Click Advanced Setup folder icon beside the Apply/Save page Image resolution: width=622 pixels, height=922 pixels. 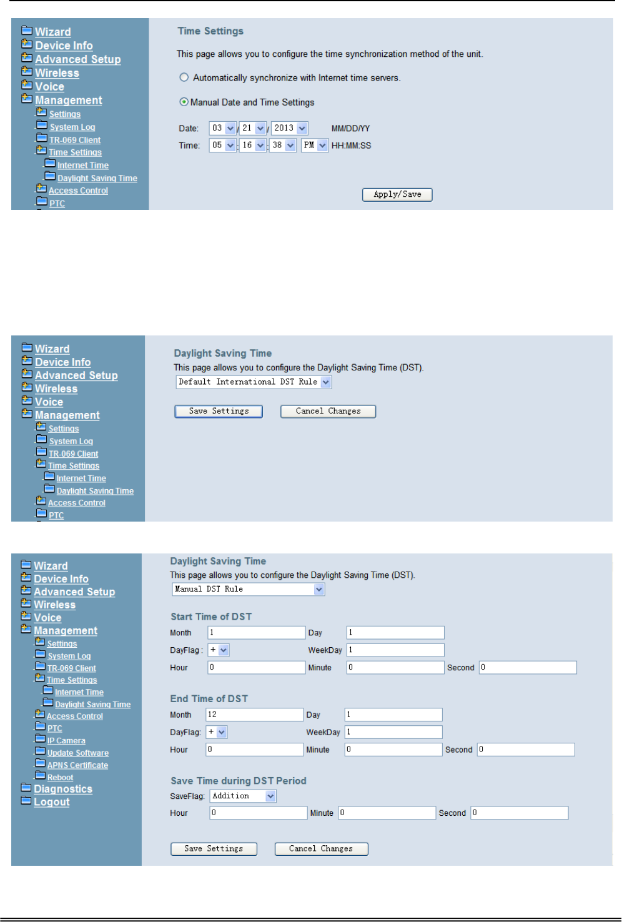pos(27,57)
